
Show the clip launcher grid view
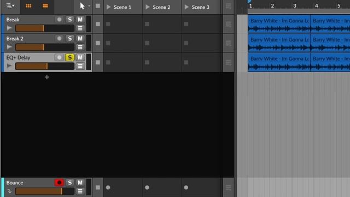pos(28,6)
